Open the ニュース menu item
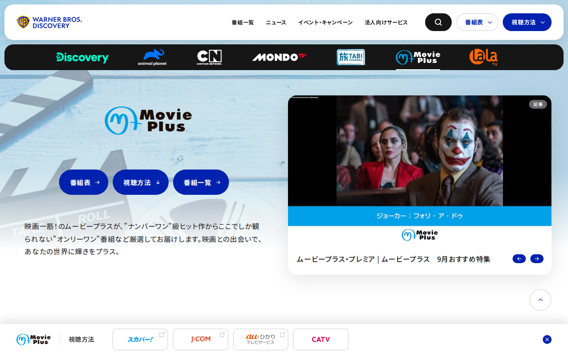The image size is (568, 355). coord(276,23)
